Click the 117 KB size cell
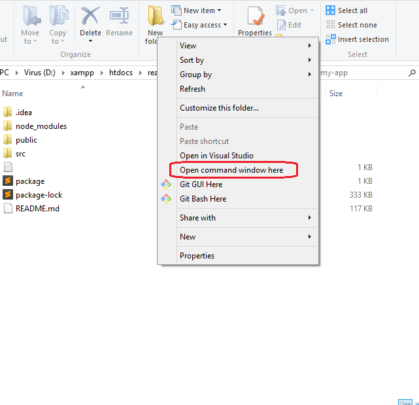 [361, 208]
